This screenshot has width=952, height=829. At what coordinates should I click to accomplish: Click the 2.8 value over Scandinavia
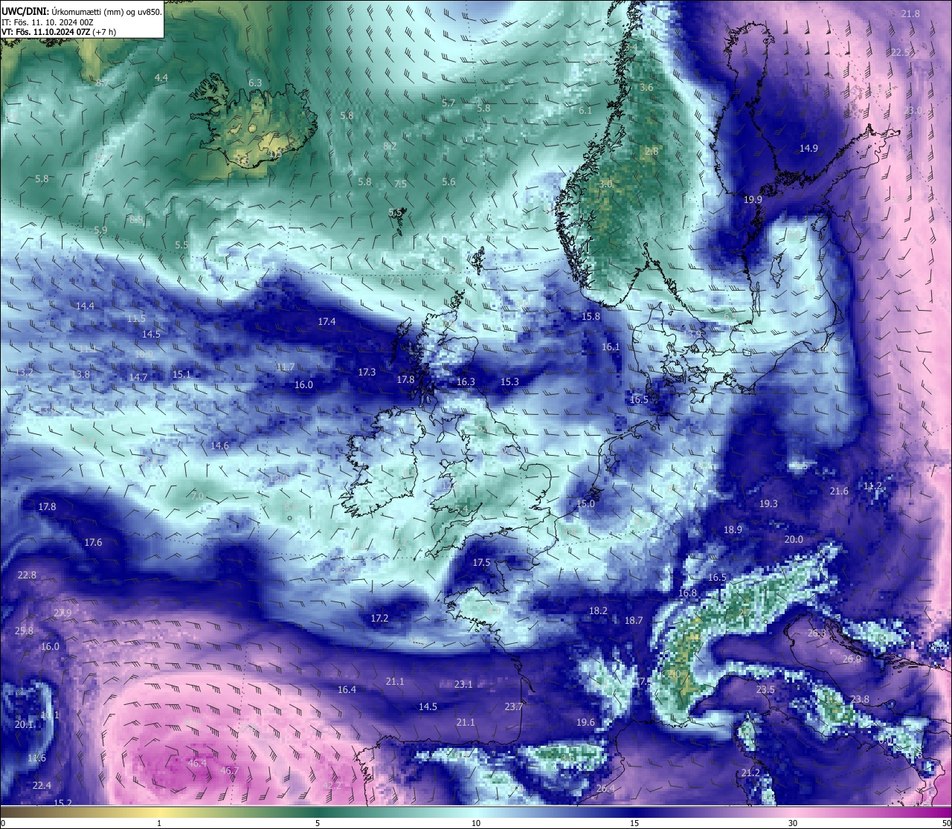pyautogui.click(x=652, y=152)
